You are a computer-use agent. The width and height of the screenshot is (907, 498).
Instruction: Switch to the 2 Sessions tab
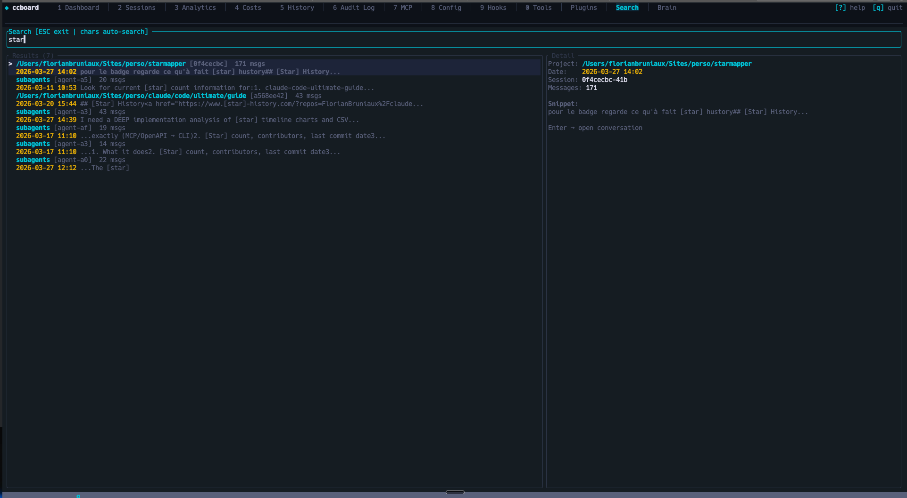[x=137, y=8]
